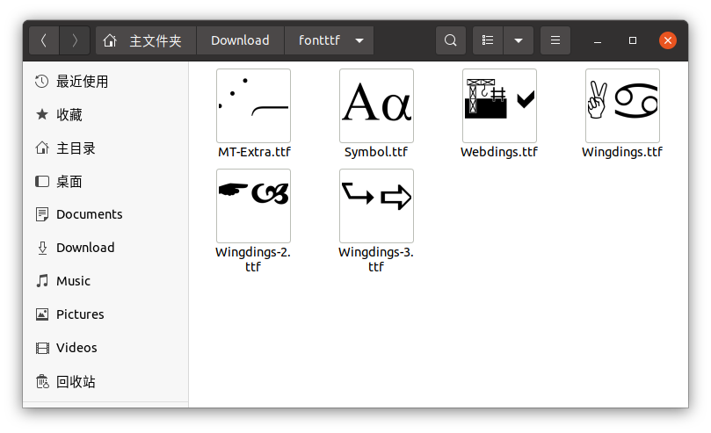This screenshot has width=711, height=433.
Task: Open 收藏 in sidebar
Action: point(69,115)
